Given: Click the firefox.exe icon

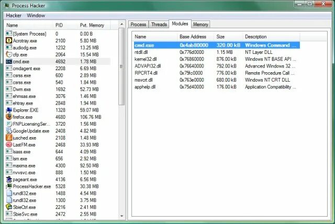Looking at the screenshot, I should 9,117.
